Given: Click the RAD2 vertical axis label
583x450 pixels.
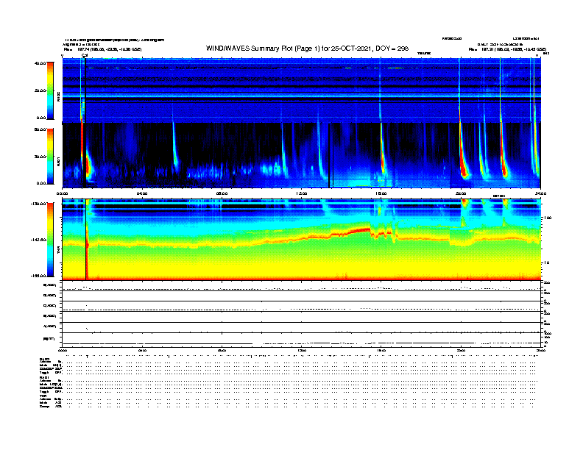Looking at the screenshot, I should [x=58, y=97].
